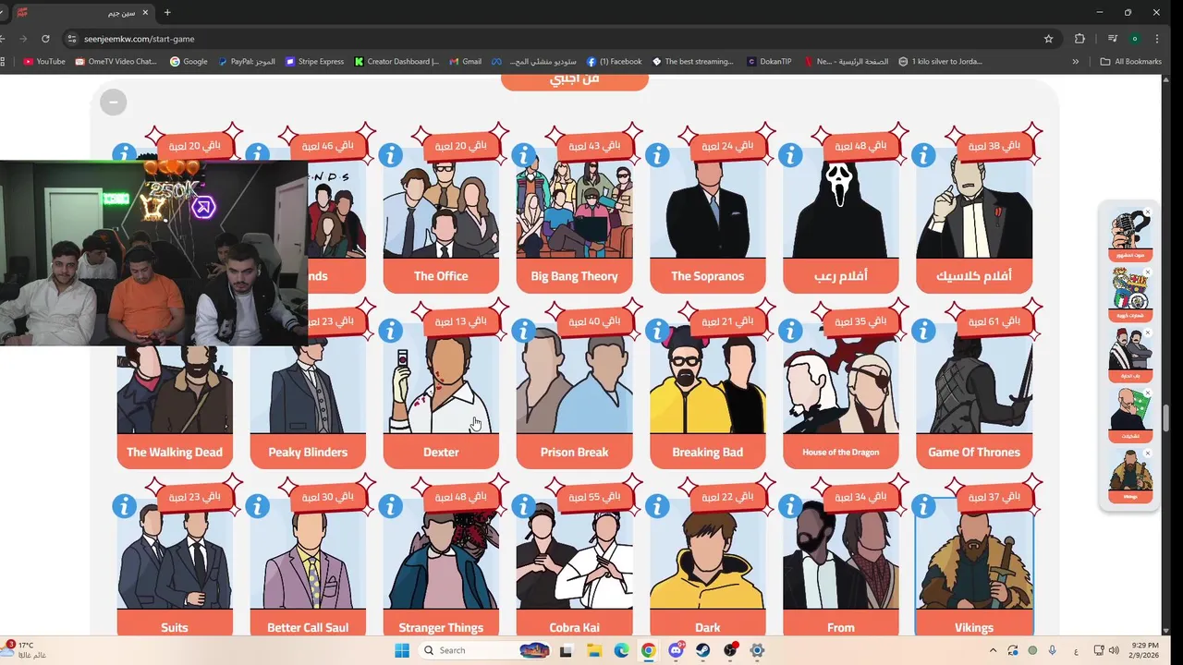
Task: Open the Stripe Express bookmark
Action: [x=314, y=62]
